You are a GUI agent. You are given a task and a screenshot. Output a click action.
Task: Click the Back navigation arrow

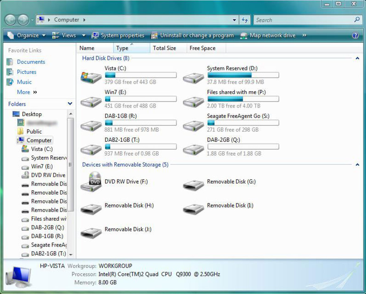click(10, 20)
